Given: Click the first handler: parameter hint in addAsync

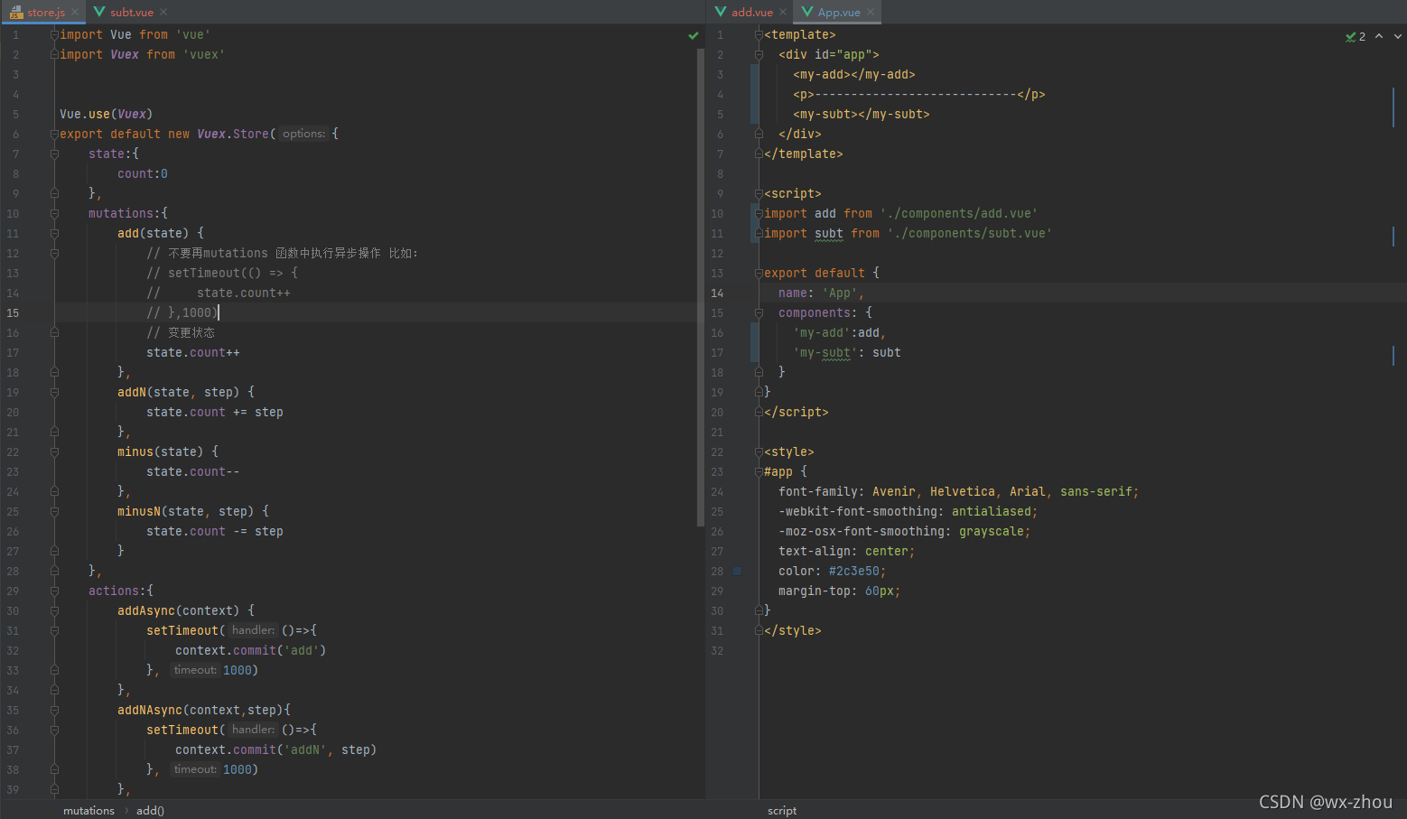Looking at the screenshot, I should 253,630.
